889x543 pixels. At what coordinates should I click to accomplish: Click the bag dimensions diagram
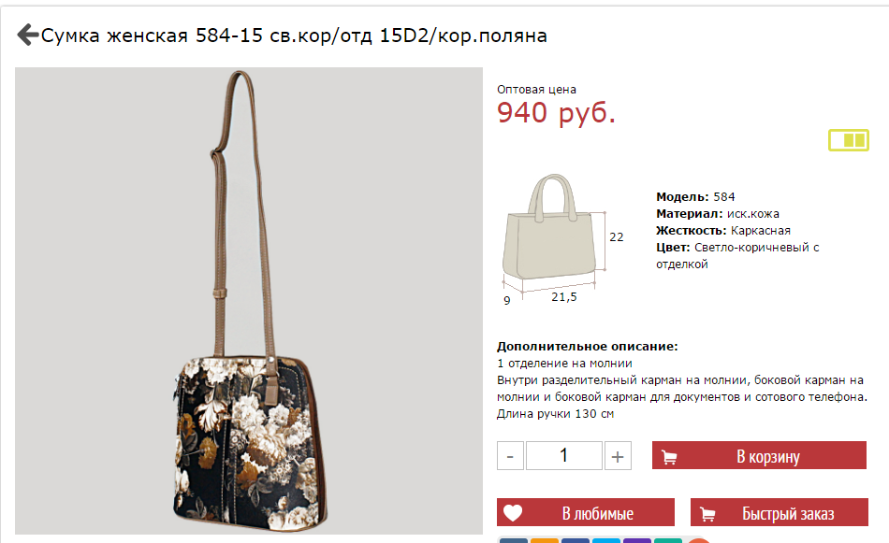[x=561, y=239]
